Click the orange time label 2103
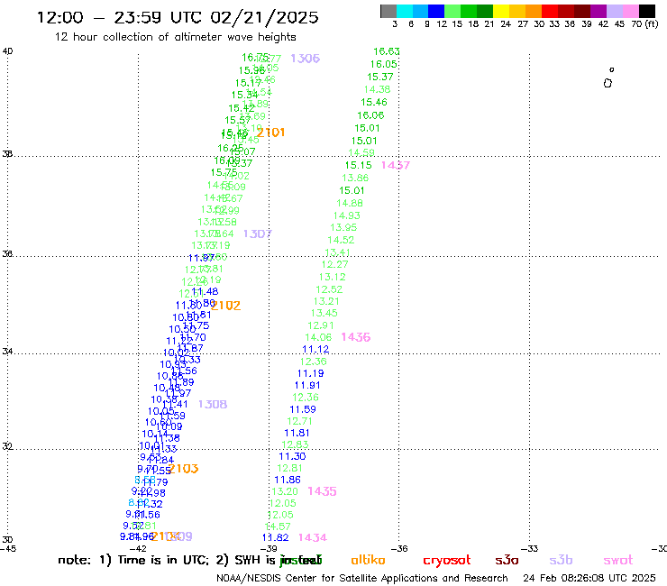The height and width of the screenshot is (586, 667). pos(184,469)
